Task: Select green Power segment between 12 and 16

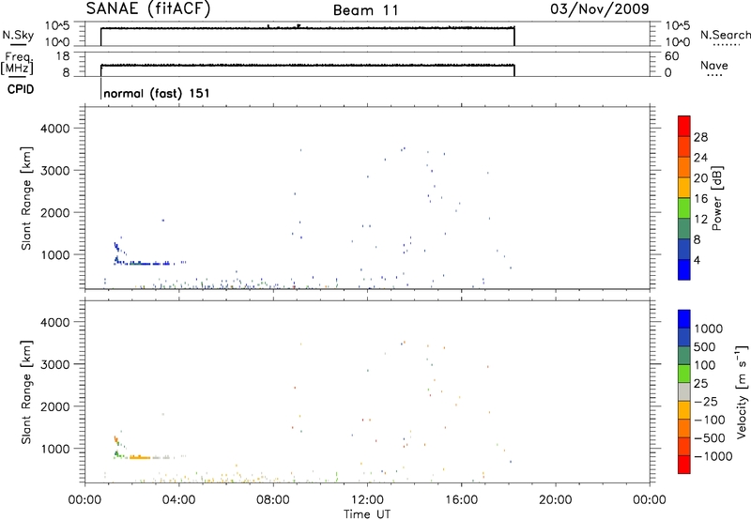Action: tap(684, 208)
